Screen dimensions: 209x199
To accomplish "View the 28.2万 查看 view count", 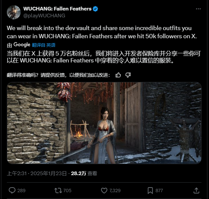I will (84, 173).
